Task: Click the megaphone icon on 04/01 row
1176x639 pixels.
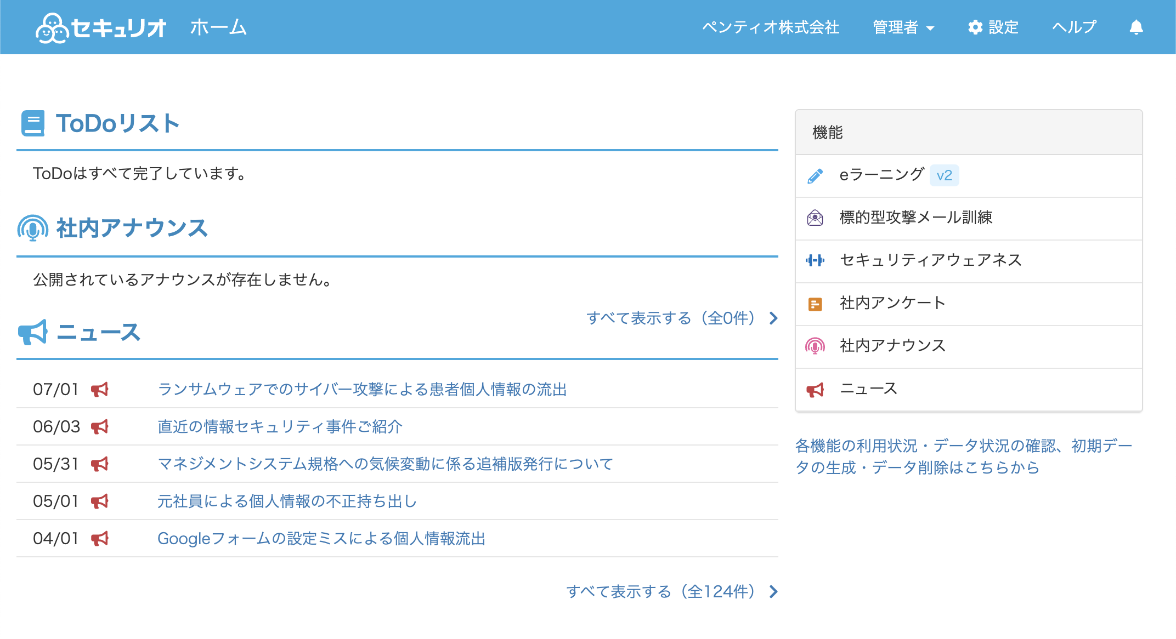Action: (x=100, y=539)
